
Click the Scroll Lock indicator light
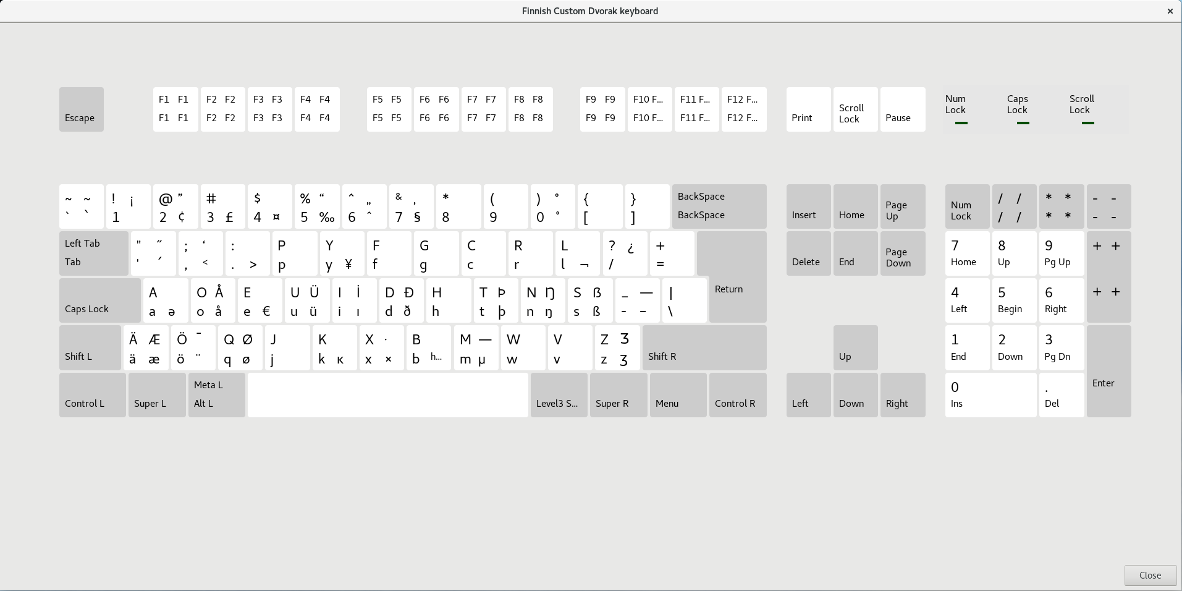1088,123
